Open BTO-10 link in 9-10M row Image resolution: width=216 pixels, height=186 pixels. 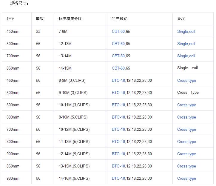point(118,93)
